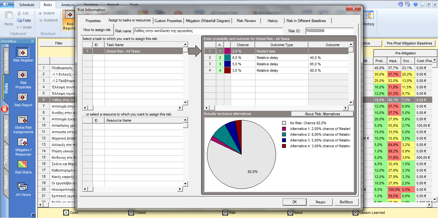438x218 pixels.
Task: Open All Views in workflow panel
Action: pos(22,187)
